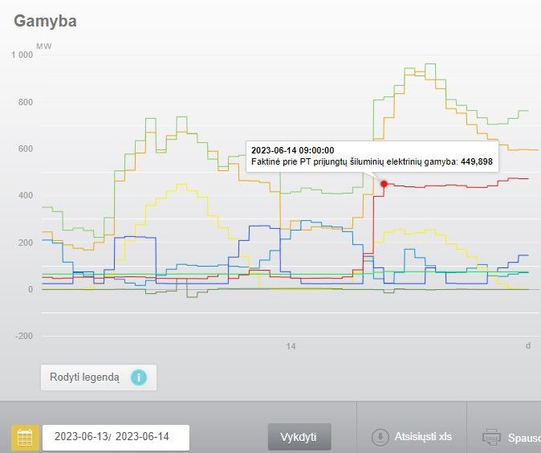Click the -200 y-axis label

pos(22,336)
